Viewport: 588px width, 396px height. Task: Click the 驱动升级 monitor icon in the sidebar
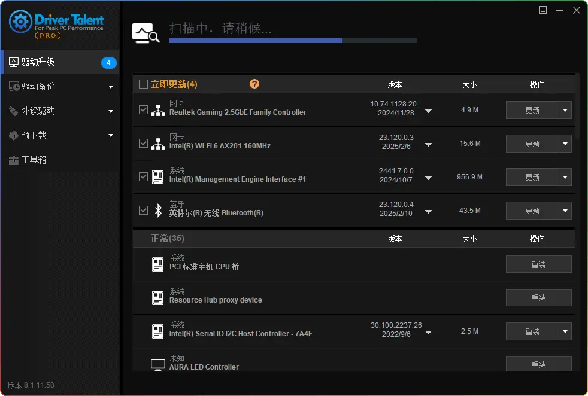coord(14,62)
